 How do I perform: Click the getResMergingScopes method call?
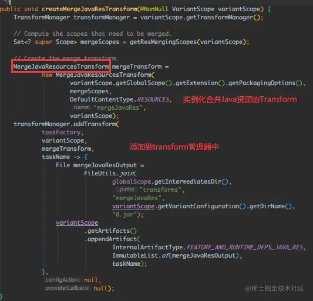point(163,42)
